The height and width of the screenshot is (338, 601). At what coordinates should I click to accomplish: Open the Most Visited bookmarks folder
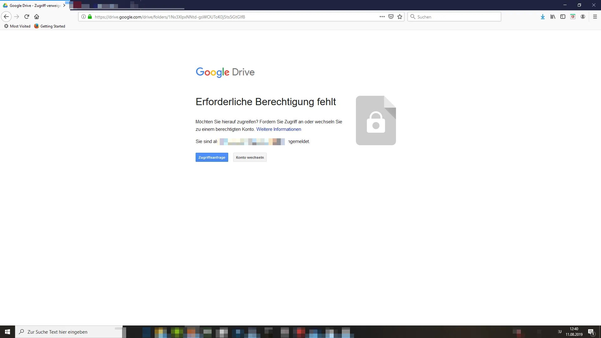(17, 26)
